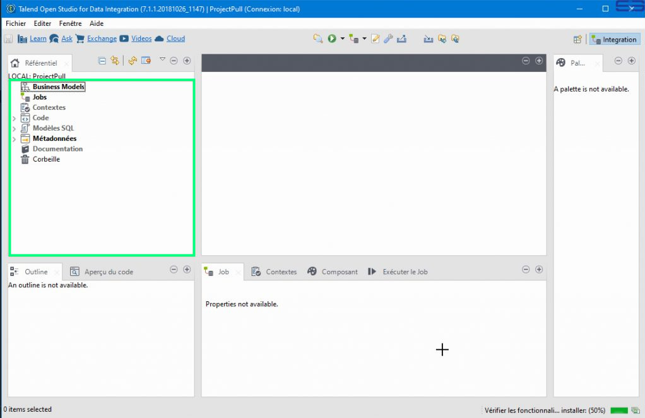
Task: Click the green install progress bar
Action: click(619, 410)
